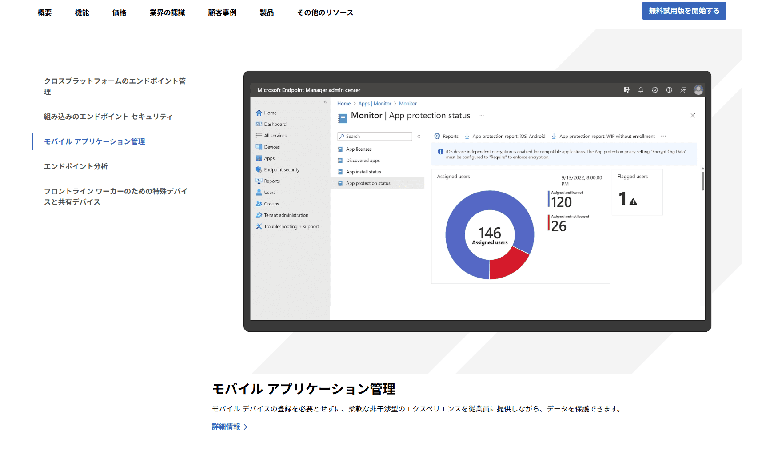This screenshot has width=774, height=455.
Task: Go to the 価格 tab
Action: tap(120, 12)
